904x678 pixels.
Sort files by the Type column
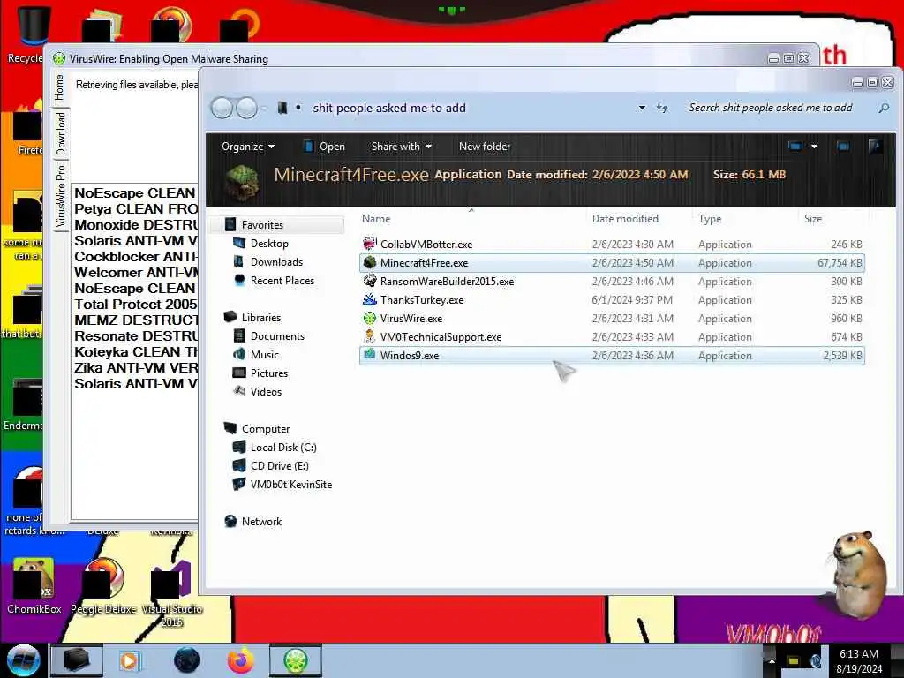pos(710,219)
